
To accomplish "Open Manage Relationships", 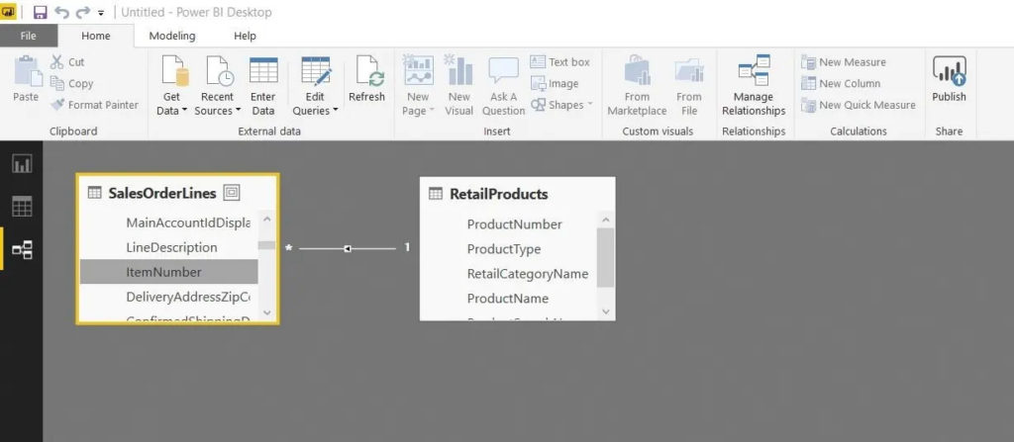I will coord(754,86).
